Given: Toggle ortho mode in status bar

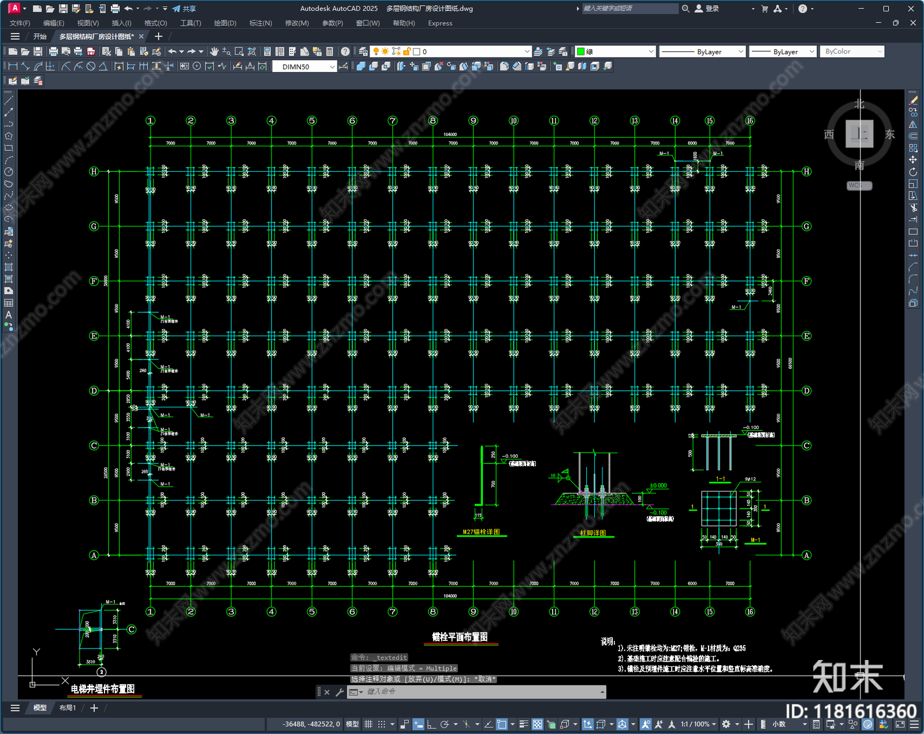Looking at the screenshot, I should point(431,724).
